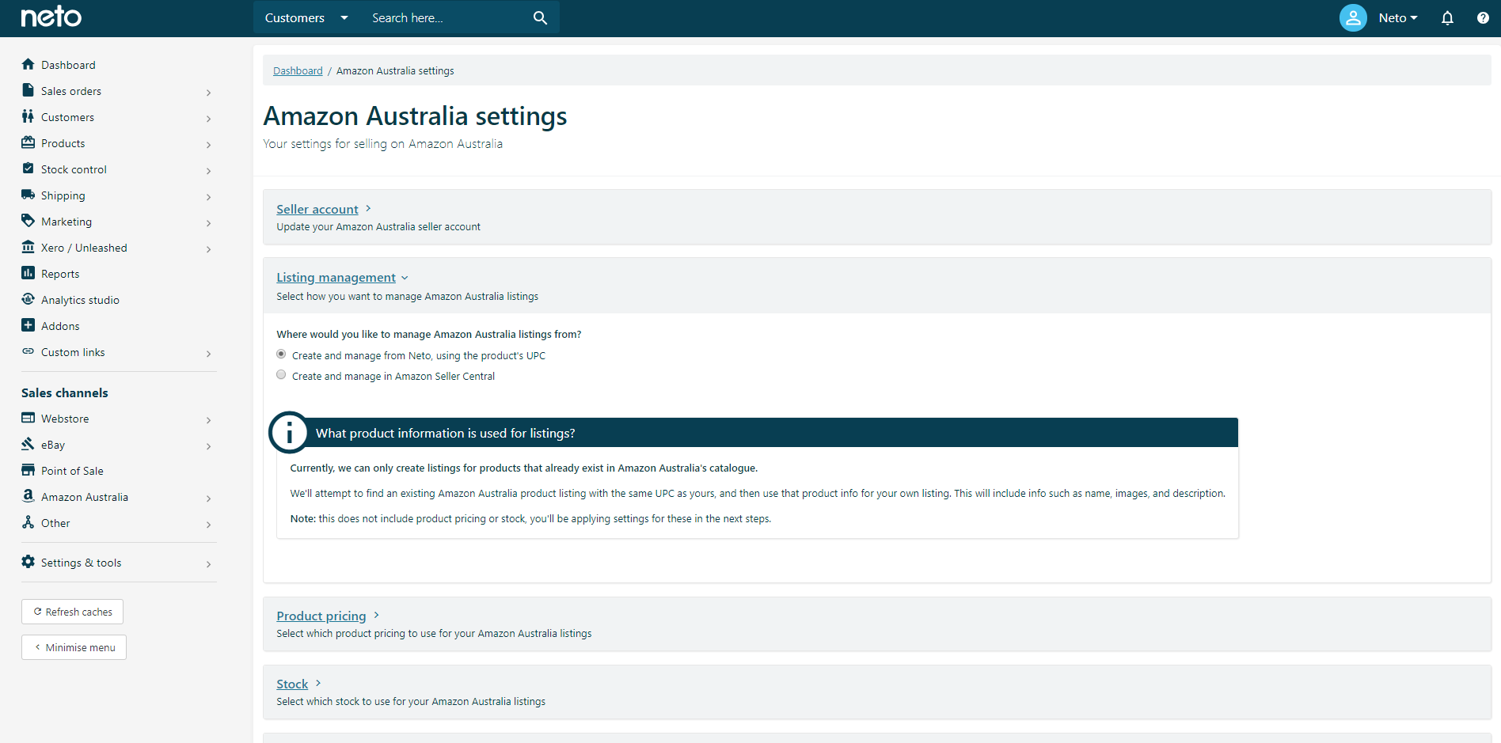Click the Addons plus icon
Screen dimensions: 1501x743
28,325
